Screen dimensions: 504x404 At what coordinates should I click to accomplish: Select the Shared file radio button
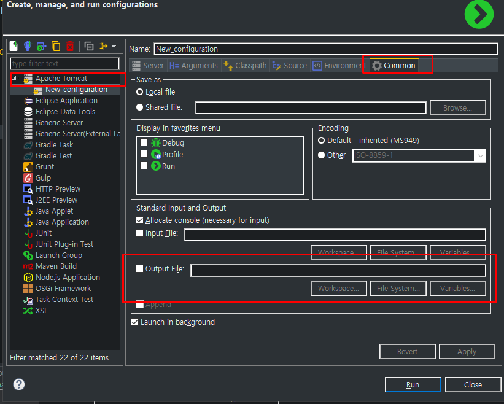(x=139, y=107)
